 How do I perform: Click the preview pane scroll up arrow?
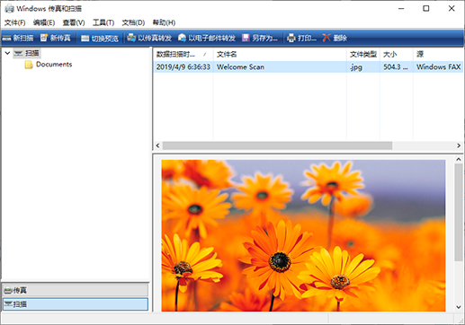click(459, 160)
